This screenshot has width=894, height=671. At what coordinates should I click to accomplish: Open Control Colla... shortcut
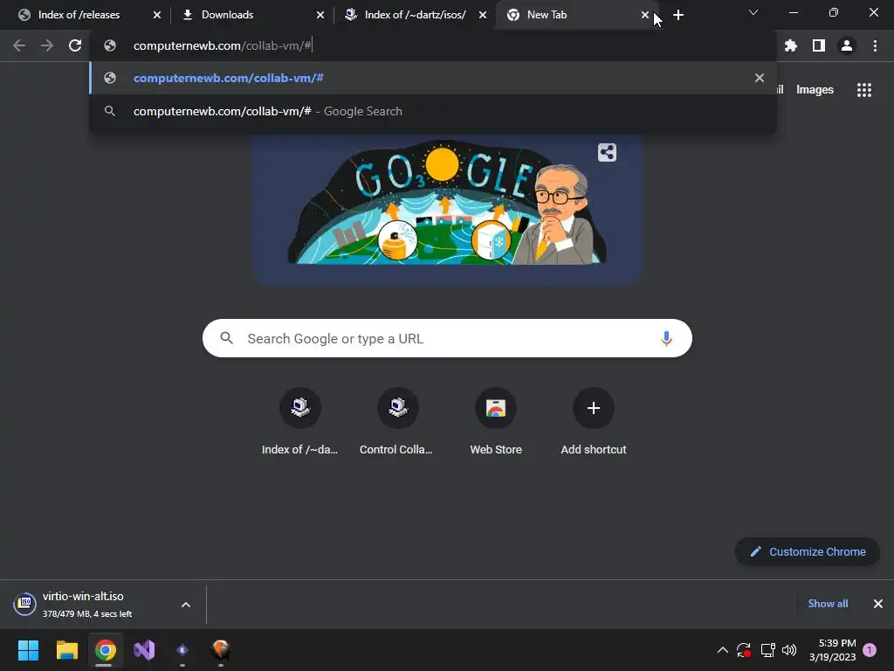(x=397, y=422)
